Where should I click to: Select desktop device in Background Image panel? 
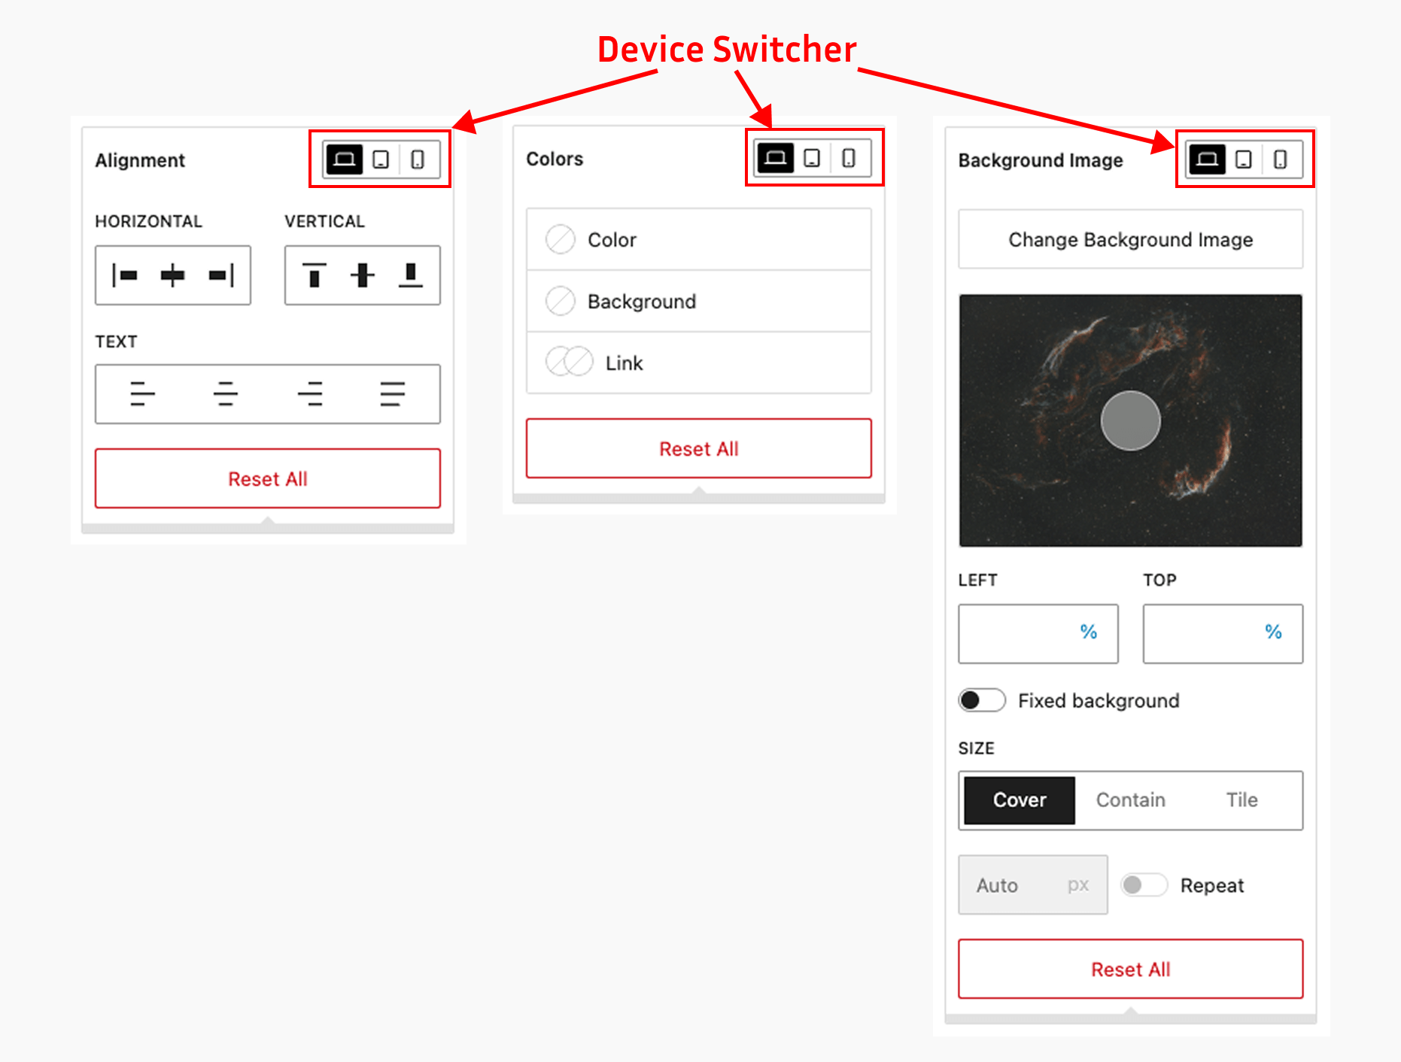1207,159
